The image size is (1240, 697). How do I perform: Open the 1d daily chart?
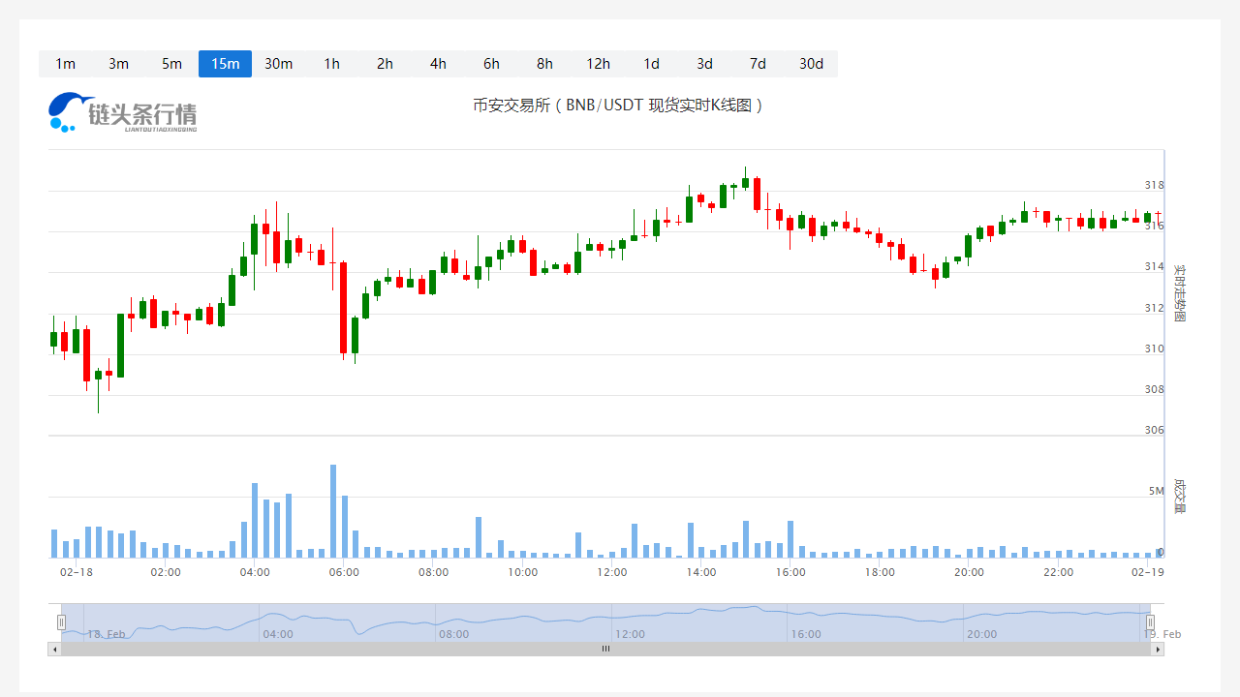(651, 64)
